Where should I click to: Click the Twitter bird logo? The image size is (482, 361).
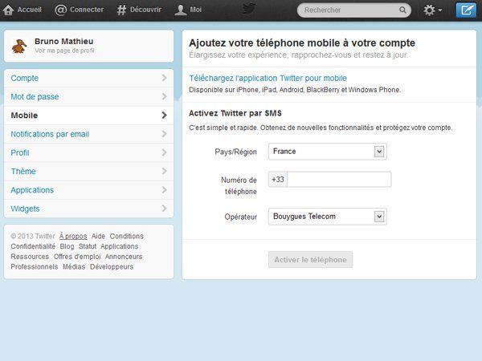click(248, 9)
